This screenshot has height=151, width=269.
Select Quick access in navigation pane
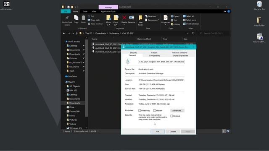click(x=74, y=42)
